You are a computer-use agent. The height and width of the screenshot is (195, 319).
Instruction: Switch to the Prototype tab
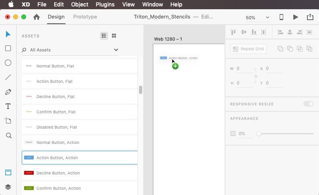coord(85,17)
